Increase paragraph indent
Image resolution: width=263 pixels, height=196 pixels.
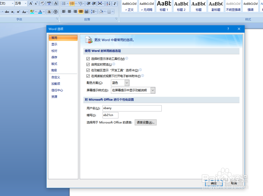94,3
